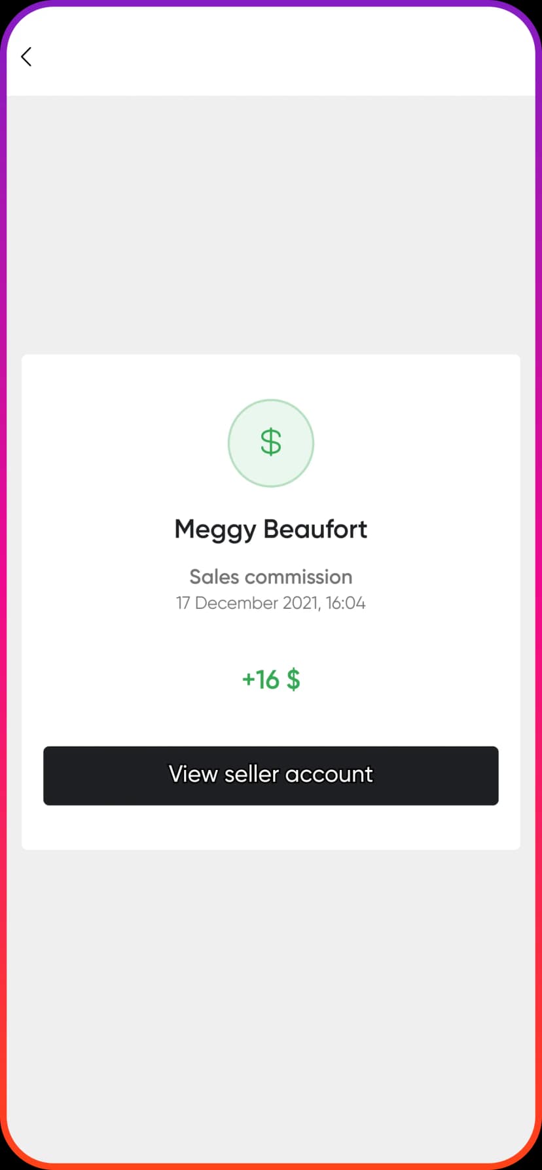The width and height of the screenshot is (542, 1170).
Task: Go back using the top-left chevron
Action: pyautogui.click(x=26, y=57)
